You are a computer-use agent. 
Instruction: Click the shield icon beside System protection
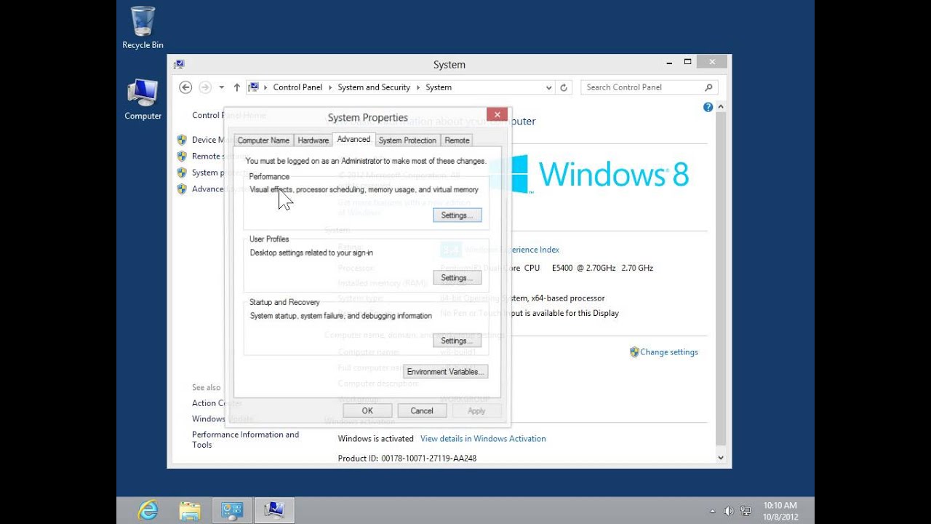pos(182,172)
